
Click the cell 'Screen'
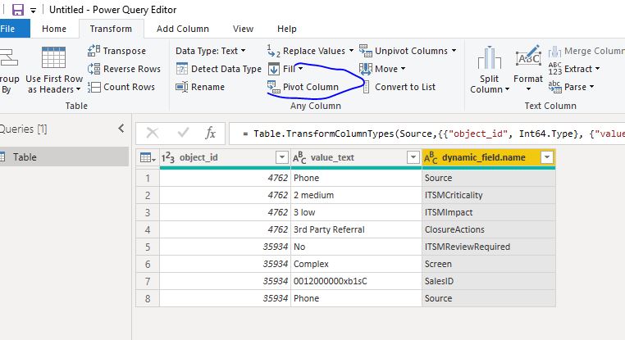click(x=489, y=264)
